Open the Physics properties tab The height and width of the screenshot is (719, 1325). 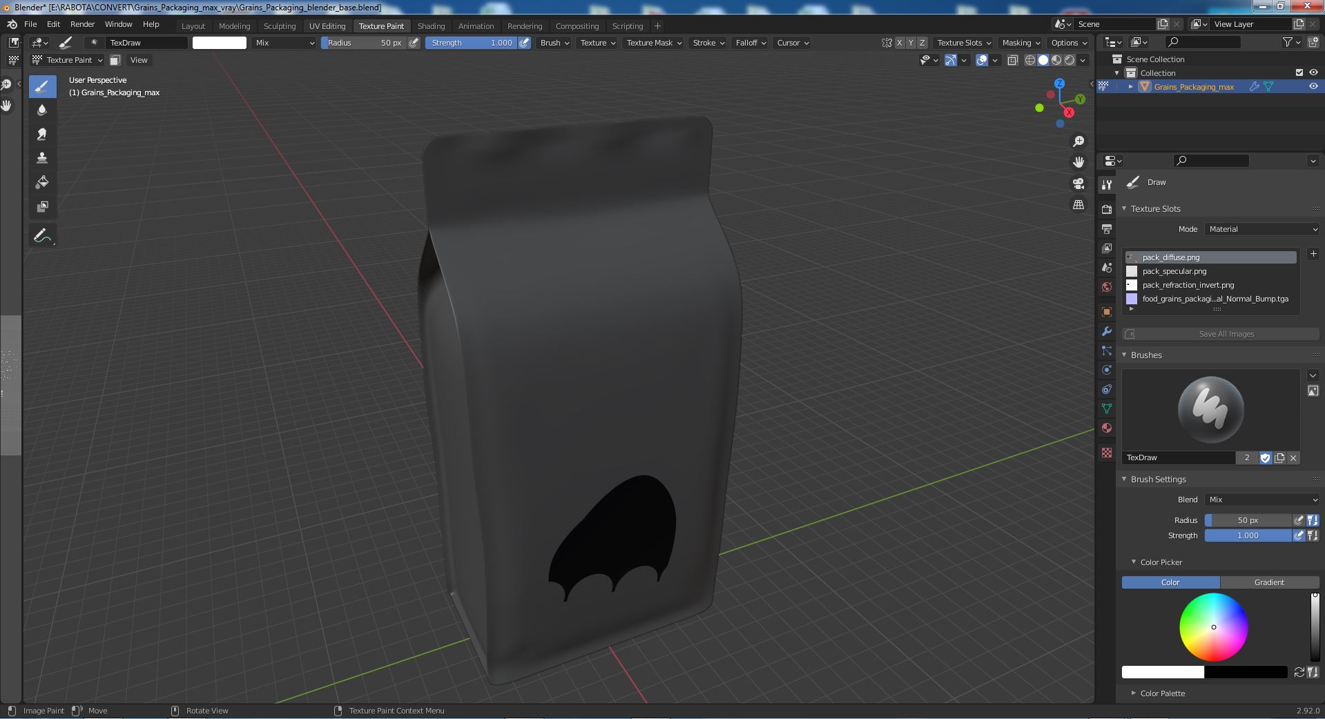pos(1107,370)
